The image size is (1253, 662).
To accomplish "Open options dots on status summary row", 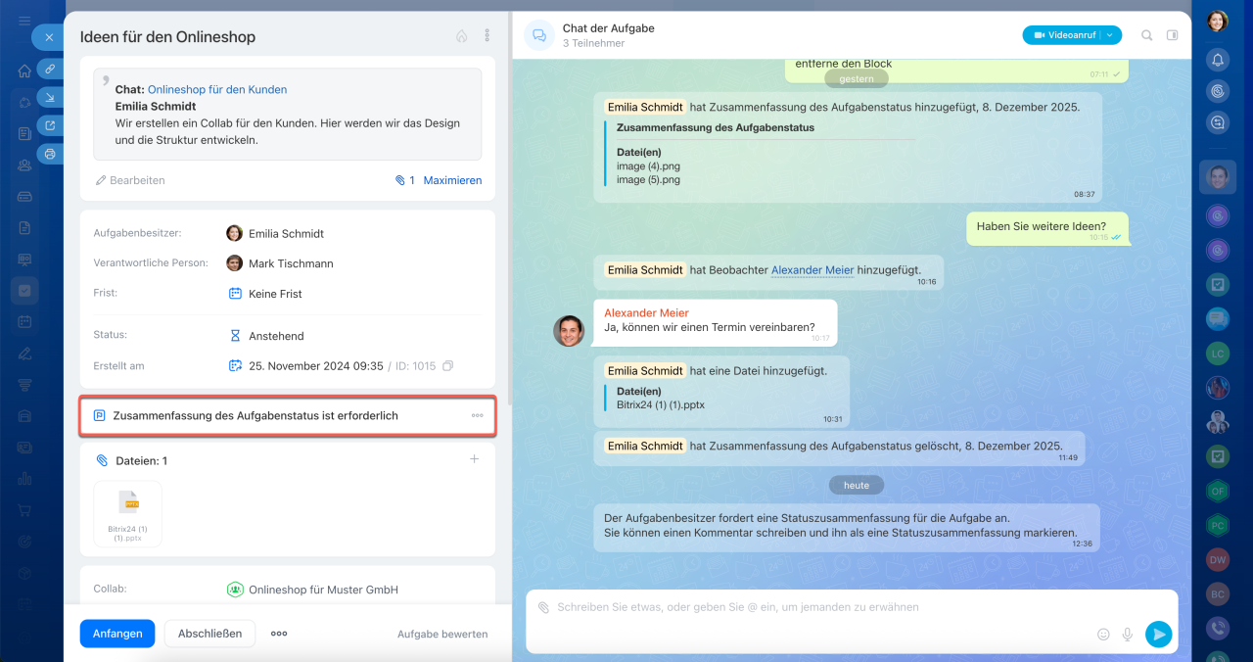I will tap(477, 416).
